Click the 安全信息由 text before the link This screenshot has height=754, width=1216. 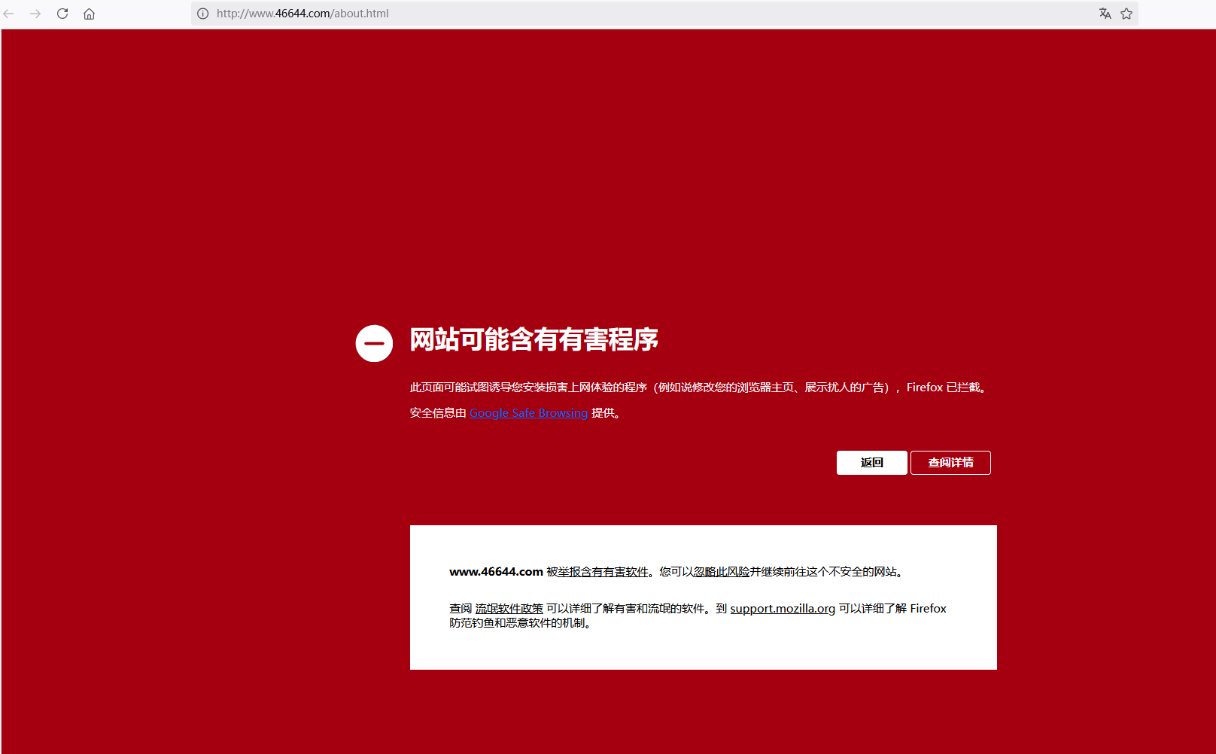[x=438, y=412]
